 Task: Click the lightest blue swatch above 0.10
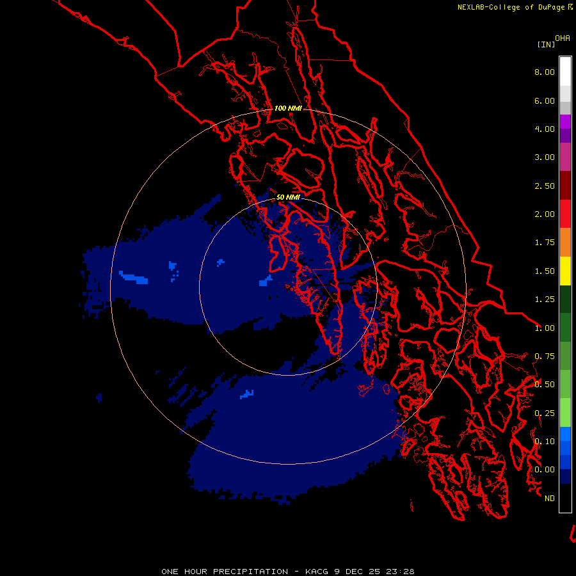coord(565,434)
